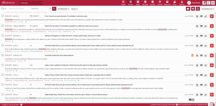Image resolution: width=216 pixels, height=106 pixels.
Task: Open the 'Řazení' sort dropdown
Action: point(75,9)
